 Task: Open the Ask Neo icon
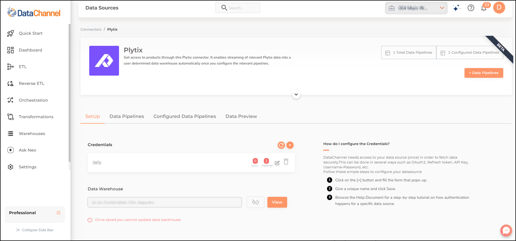pyautogui.click(x=10, y=150)
